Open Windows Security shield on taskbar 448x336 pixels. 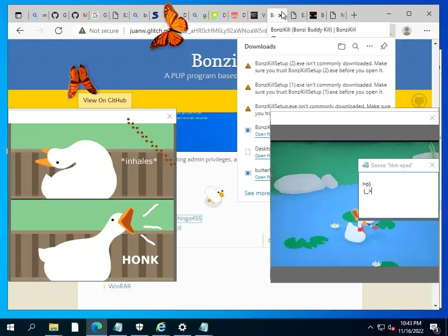coord(140,327)
